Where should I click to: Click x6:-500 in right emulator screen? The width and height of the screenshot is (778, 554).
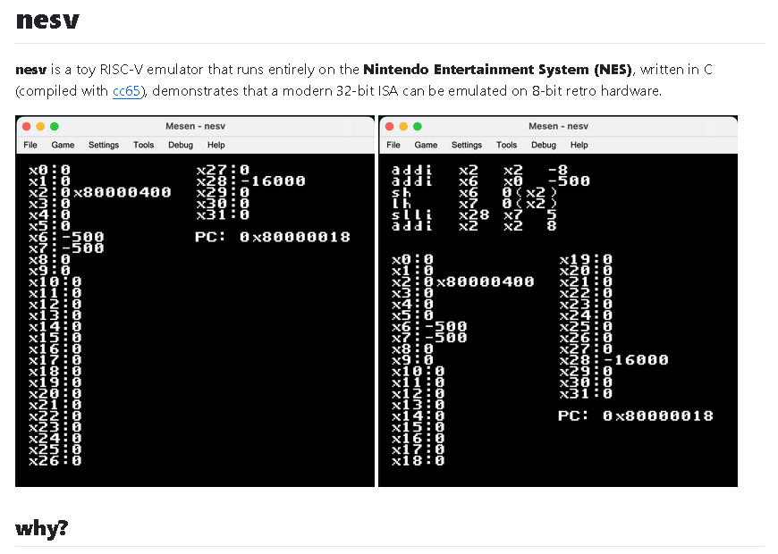tap(429, 326)
